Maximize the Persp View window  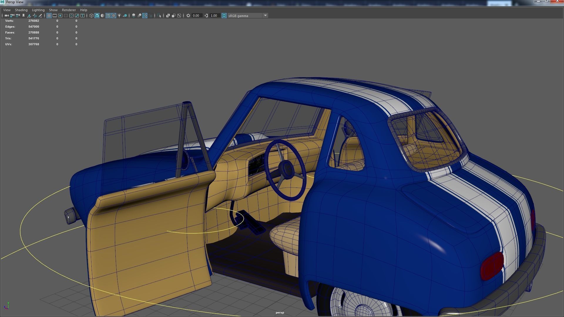click(x=546, y=1)
